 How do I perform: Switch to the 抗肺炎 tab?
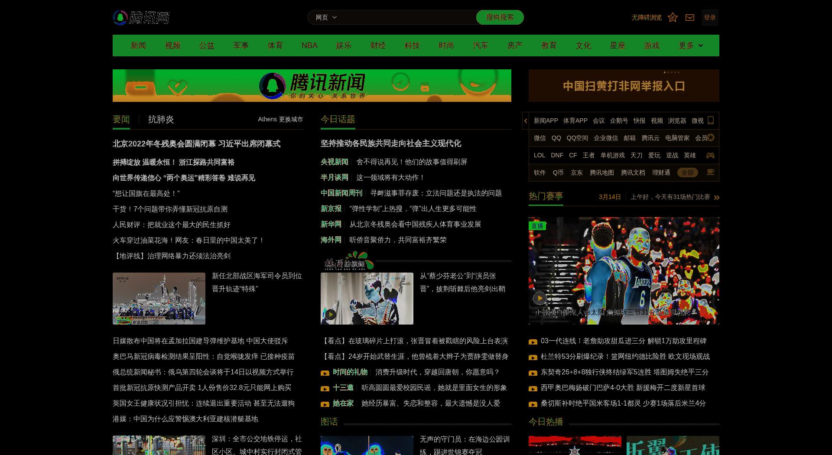(161, 120)
